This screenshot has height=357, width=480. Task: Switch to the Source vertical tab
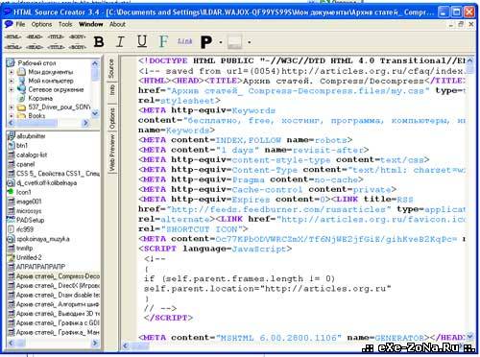click(111, 68)
